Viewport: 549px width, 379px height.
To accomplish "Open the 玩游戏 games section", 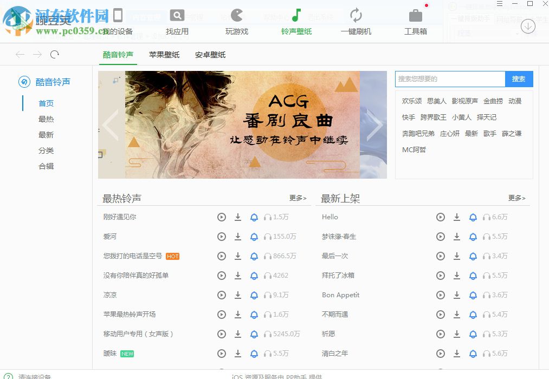I will tap(236, 22).
